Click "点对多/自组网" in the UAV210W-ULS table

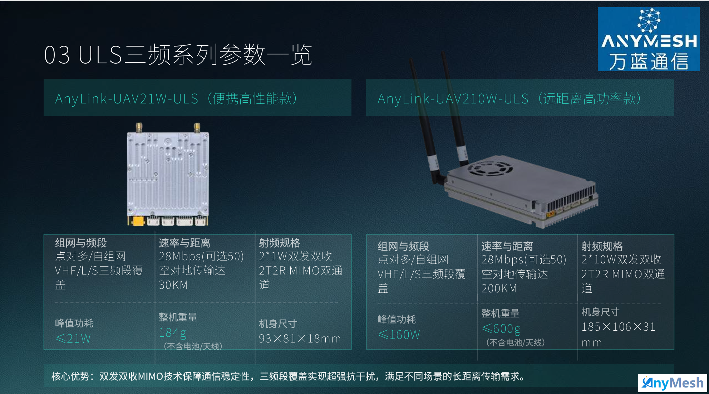point(413,259)
